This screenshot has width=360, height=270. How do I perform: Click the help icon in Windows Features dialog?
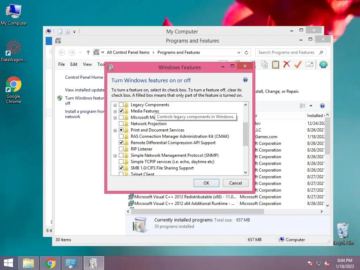click(245, 80)
